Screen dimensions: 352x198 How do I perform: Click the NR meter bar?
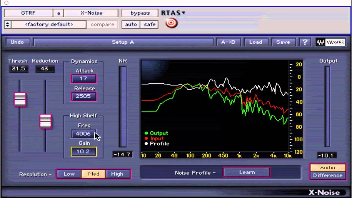(123, 107)
